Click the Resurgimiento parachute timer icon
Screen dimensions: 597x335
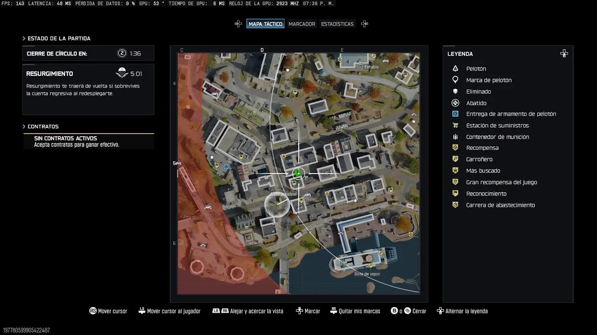pos(122,73)
